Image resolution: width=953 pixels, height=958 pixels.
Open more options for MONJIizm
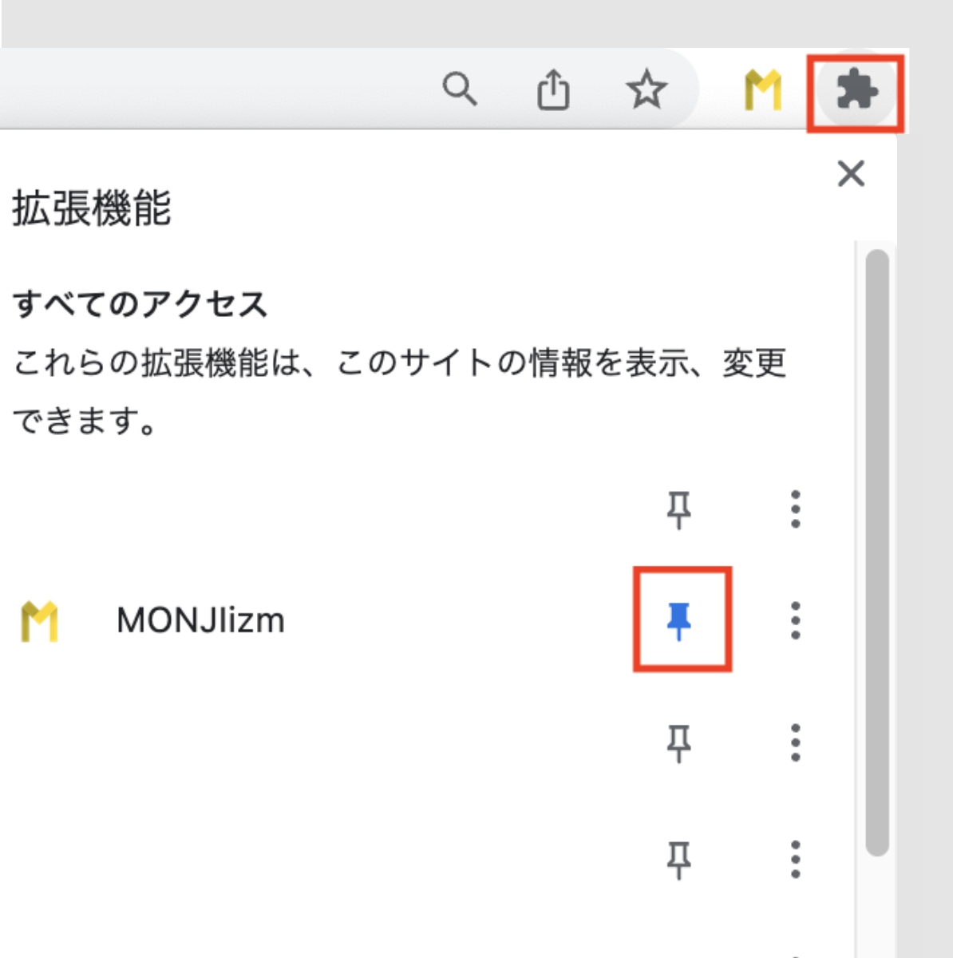[x=795, y=620]
